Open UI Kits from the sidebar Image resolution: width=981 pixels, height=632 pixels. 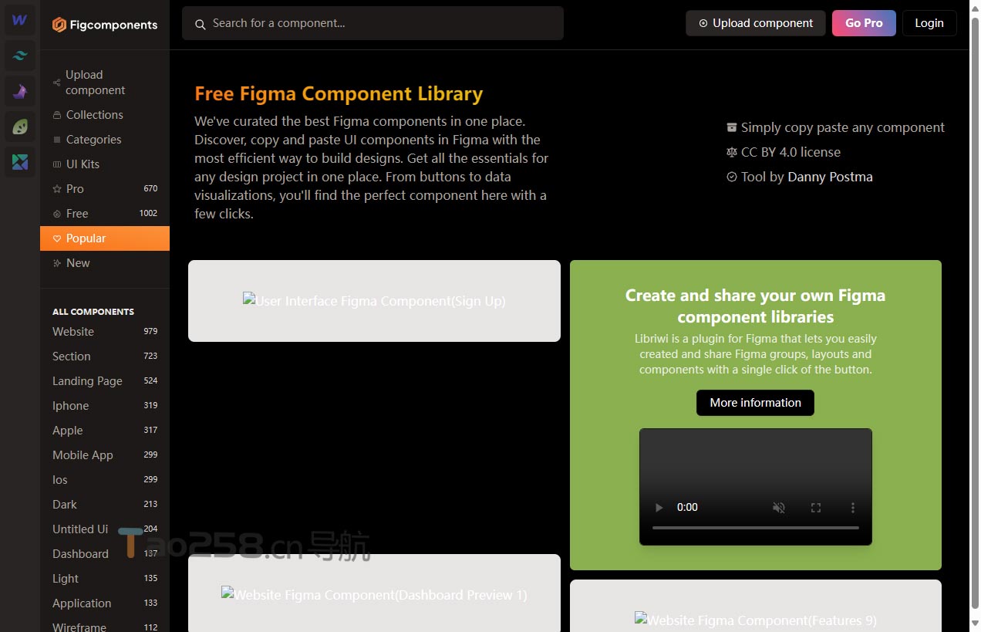tap(105, 164)
